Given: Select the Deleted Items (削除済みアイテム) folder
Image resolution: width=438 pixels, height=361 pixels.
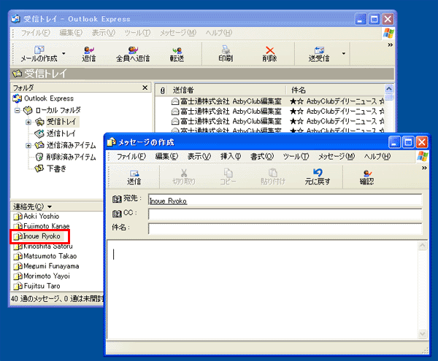Looking at the screenshot, I should point(71,157).
